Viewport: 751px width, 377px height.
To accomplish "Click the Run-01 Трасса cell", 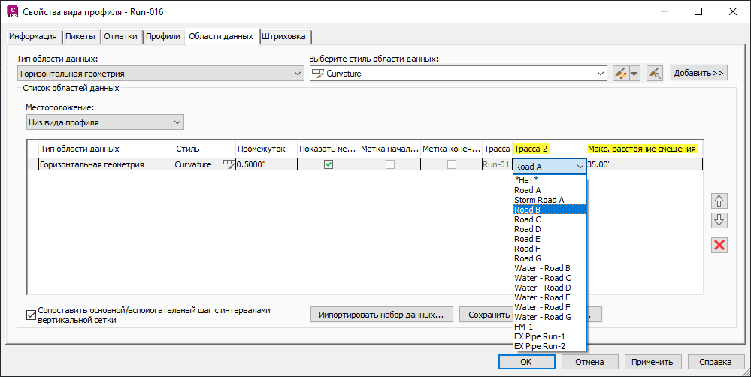I will pos(497,164).
